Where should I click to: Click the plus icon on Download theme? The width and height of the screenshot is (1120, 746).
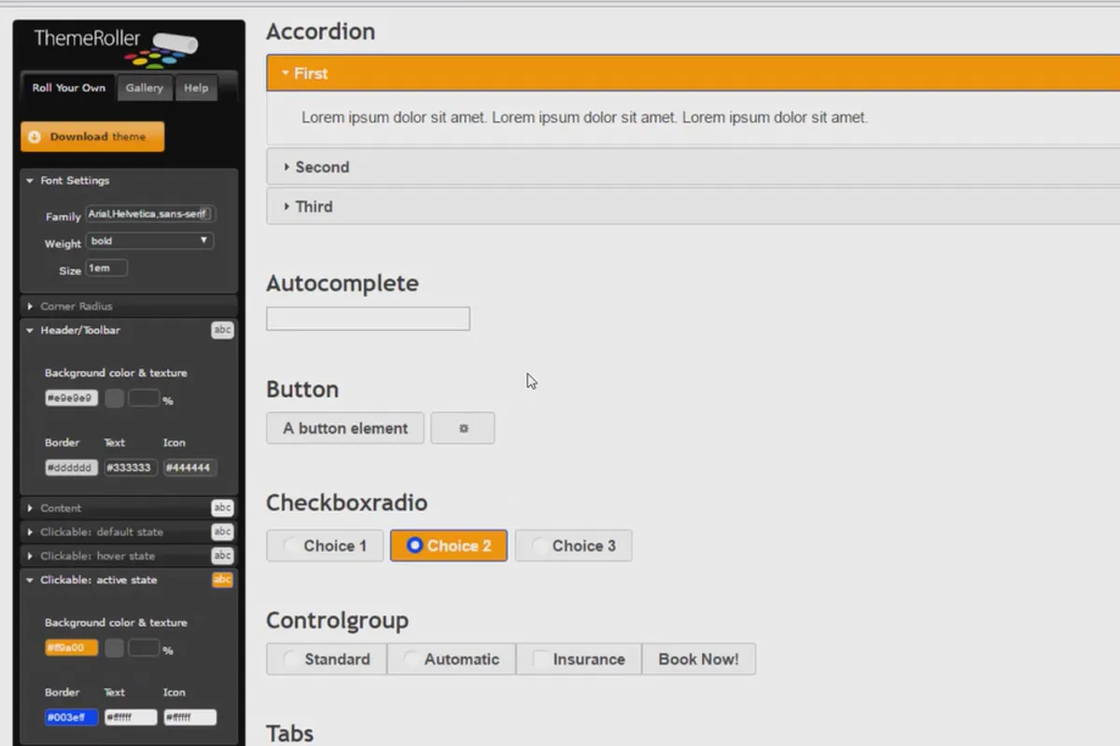pos(35,137)
